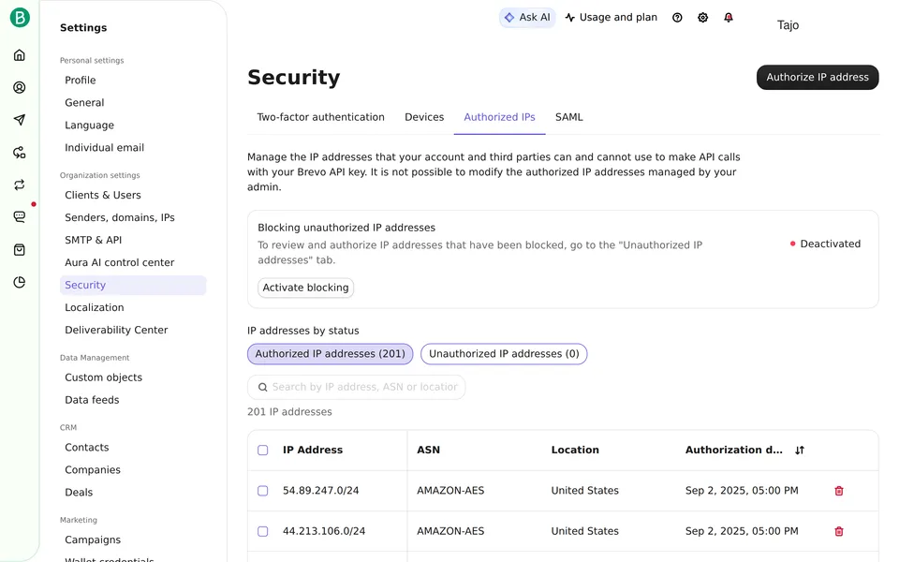Sort by Authorization date arrows icon
Image resolution: width=899 pixels, height=562 pixels.
point(800,451)
